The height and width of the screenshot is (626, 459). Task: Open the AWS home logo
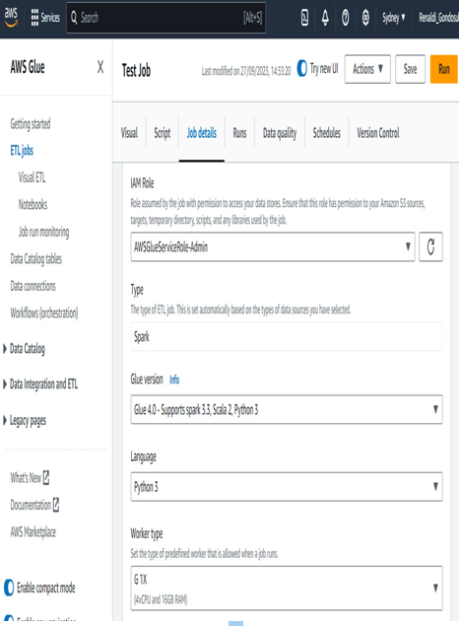(11, 17)
